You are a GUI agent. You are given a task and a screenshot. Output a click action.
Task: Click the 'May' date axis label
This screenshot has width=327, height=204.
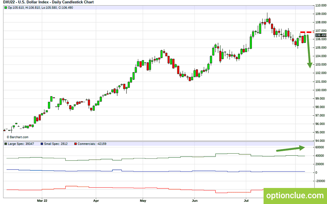coord(143,201)
